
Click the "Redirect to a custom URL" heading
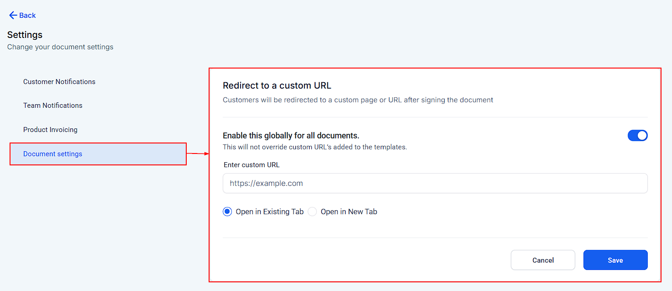pyautogui.click(x=277, y=85)
